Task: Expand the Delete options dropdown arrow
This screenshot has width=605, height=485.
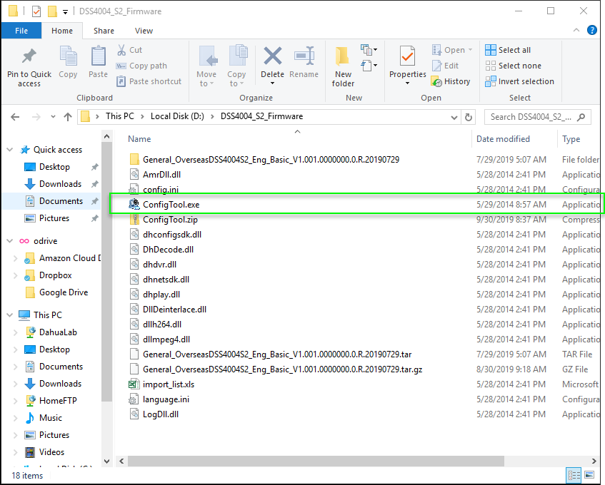Action: pyautogui.click(x=272, y=83)
